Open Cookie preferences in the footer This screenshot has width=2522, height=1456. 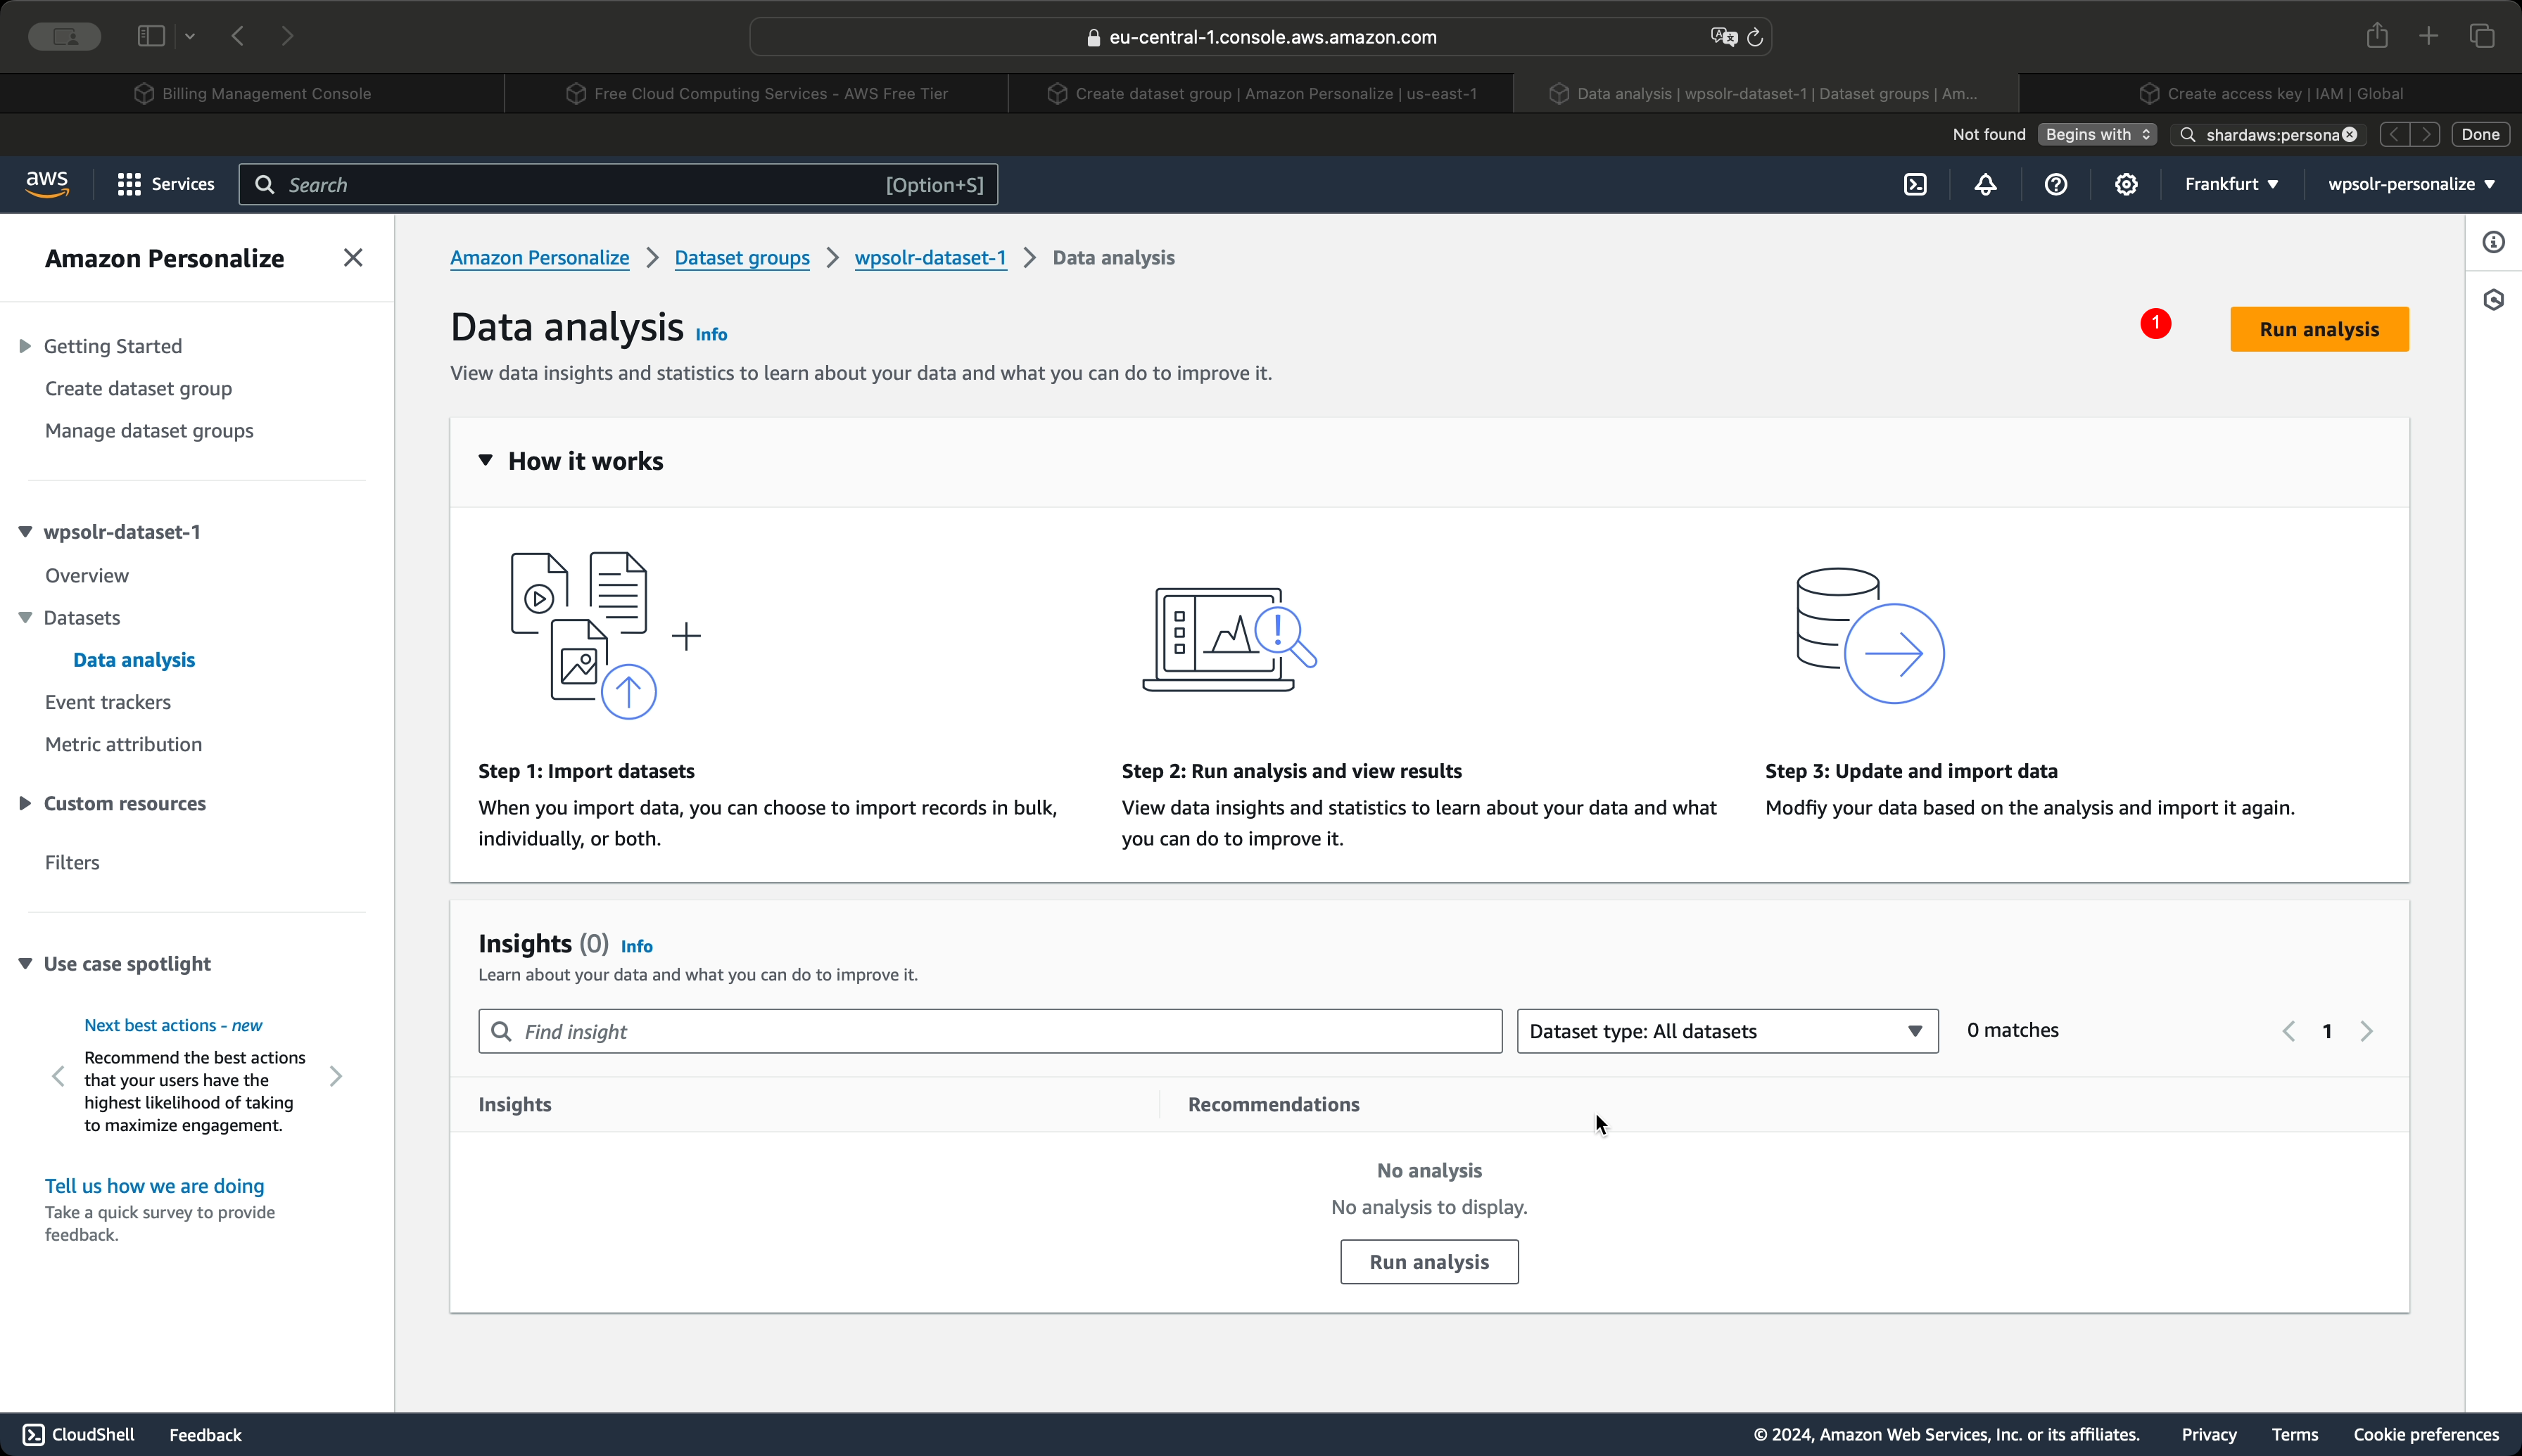pos(2425,1434)
